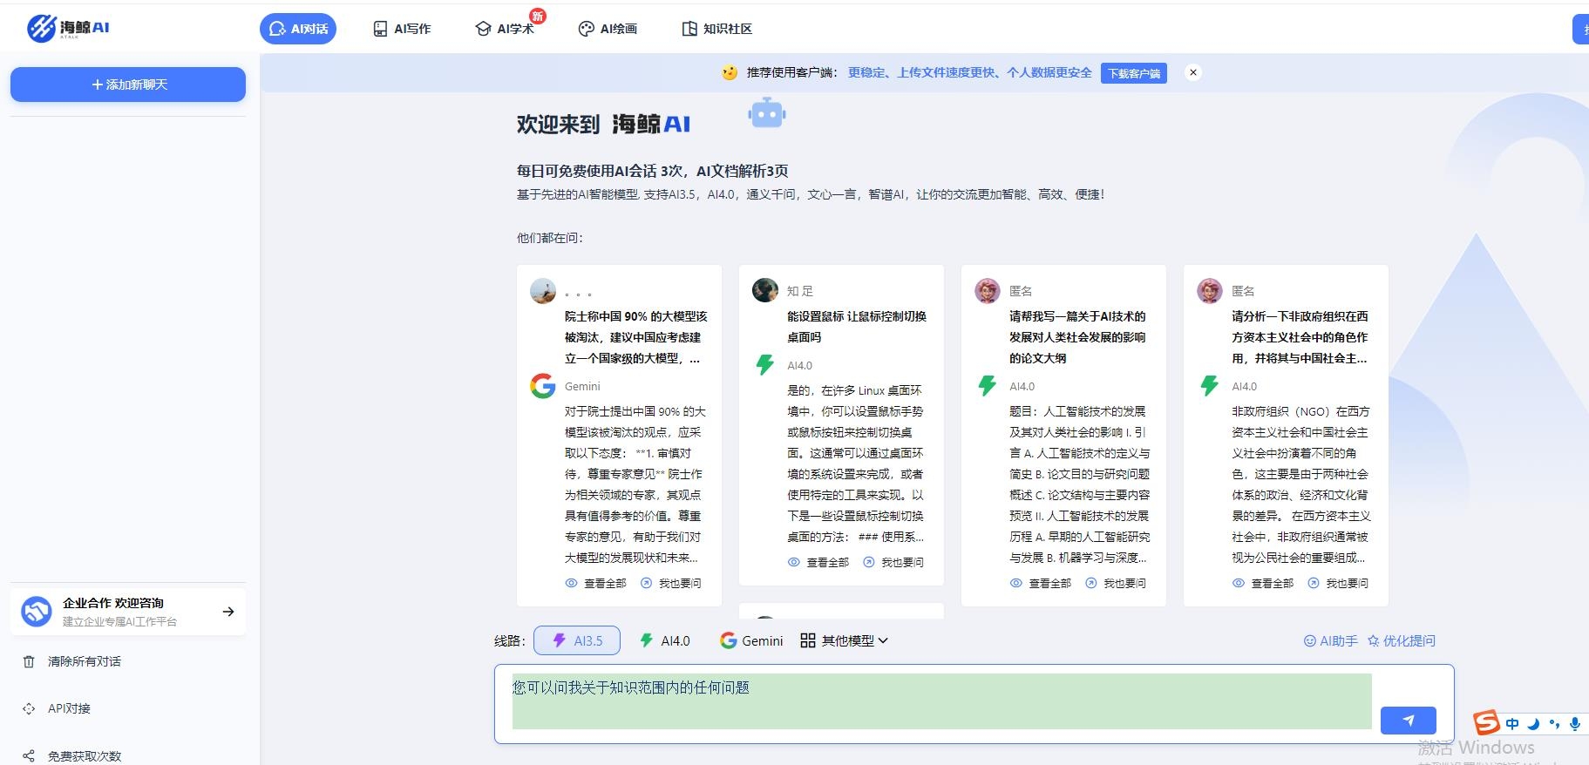Image resolution: width=1589 pixels, height=765 pixels.
Task: Click 我也要问 in the 知足 card
Action: coord(893,562)
